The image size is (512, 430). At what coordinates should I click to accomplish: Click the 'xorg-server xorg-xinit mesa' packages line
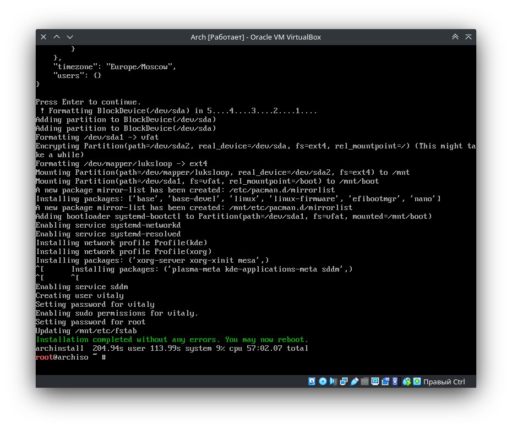[x=152, y=260]
